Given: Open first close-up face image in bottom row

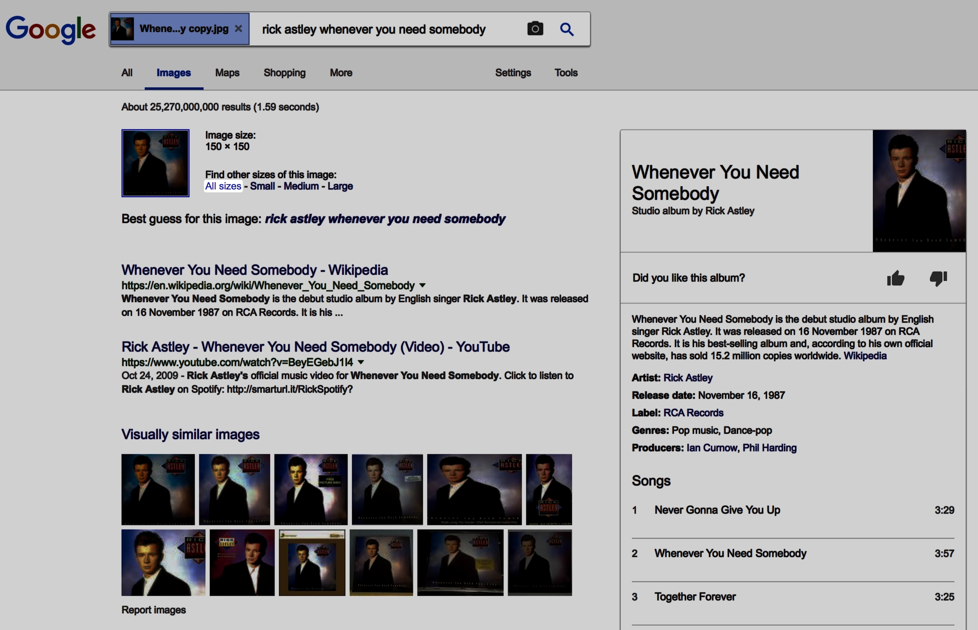Looking at the screenshot, I should point(163,563).
